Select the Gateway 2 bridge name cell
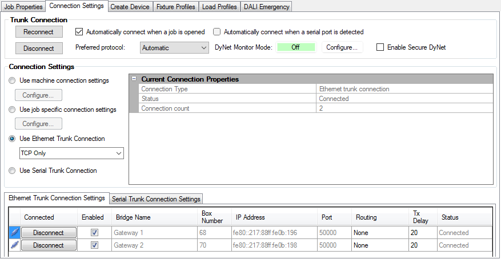Viewport: 501px width, 259px height. [154, 245]
